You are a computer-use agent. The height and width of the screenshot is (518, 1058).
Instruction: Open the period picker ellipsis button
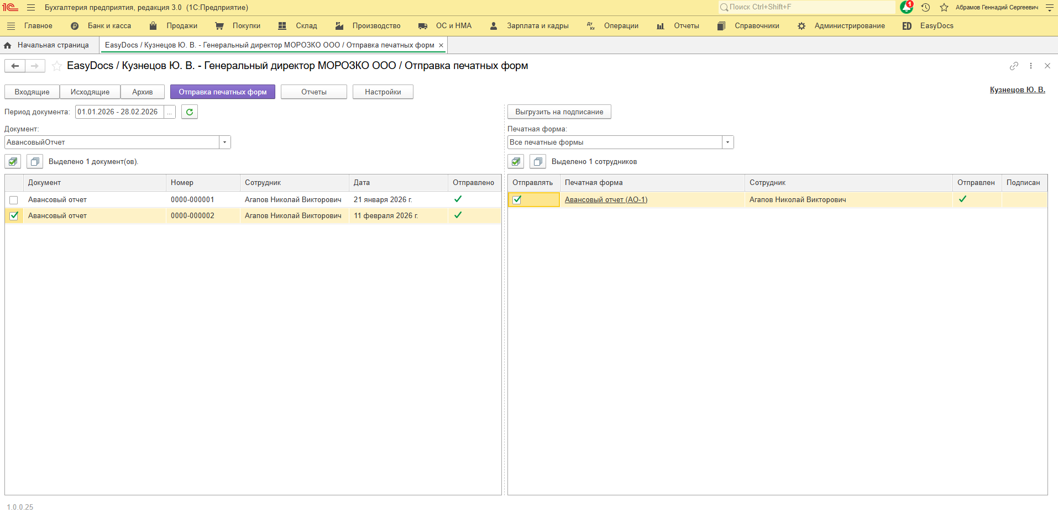point(170,112)
